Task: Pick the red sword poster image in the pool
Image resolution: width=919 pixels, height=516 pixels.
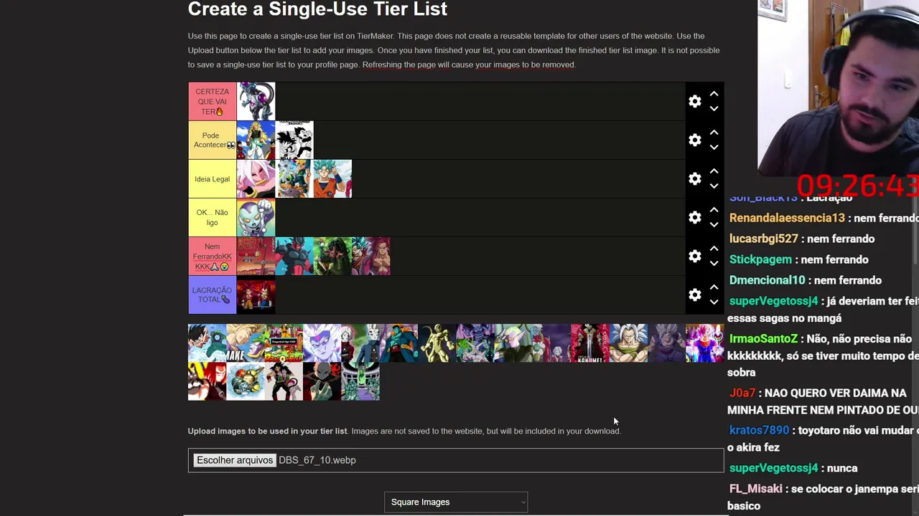Action: point(590,343)
